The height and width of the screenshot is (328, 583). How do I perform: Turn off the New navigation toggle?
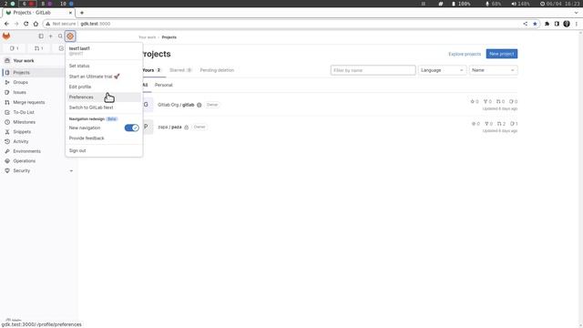(131, 128)
